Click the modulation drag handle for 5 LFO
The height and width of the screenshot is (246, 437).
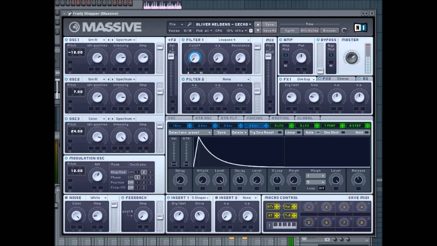point(291,126)
